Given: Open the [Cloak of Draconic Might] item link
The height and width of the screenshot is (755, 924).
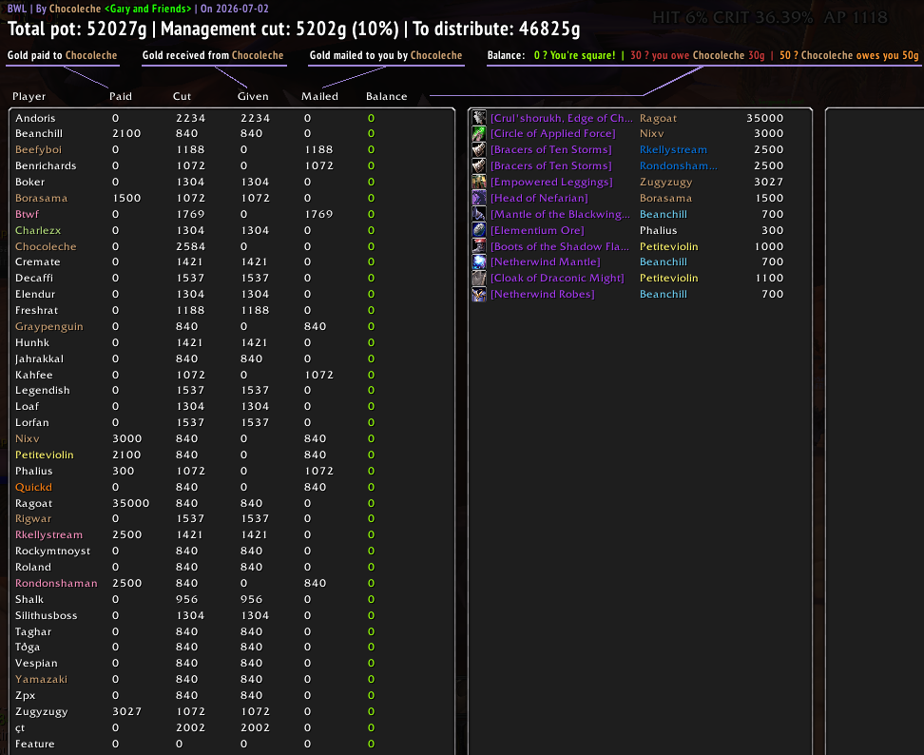Looking at the screenshot, I should pyautogui.click(x=557, y=279).
